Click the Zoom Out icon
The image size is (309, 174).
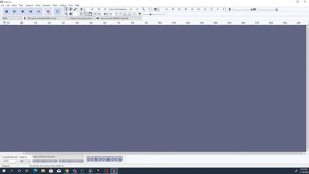click(x=121, y=14)
